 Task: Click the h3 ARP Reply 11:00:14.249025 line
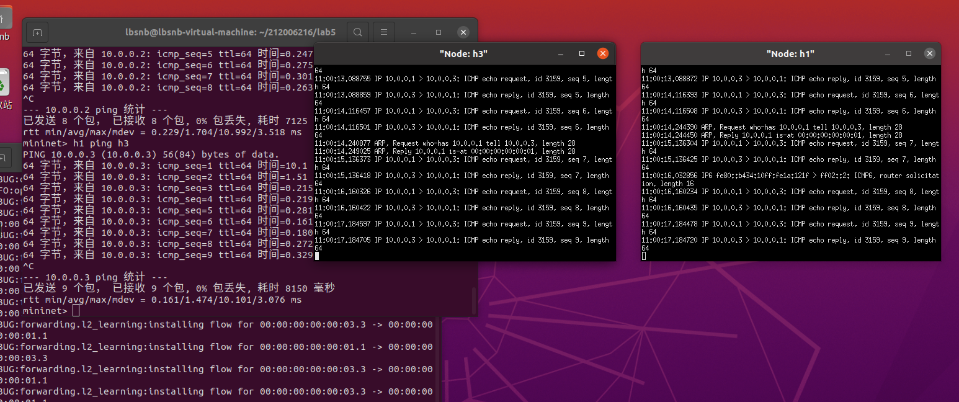coord(445,151)
